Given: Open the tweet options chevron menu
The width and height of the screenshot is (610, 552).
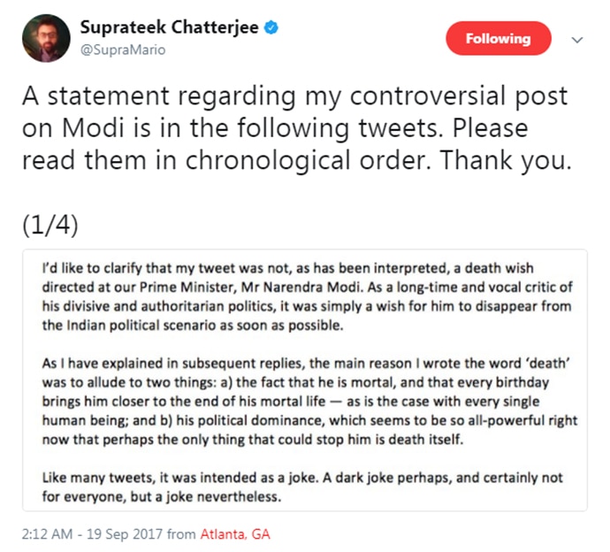Looking at the screenshot, I should coord(577,40).
